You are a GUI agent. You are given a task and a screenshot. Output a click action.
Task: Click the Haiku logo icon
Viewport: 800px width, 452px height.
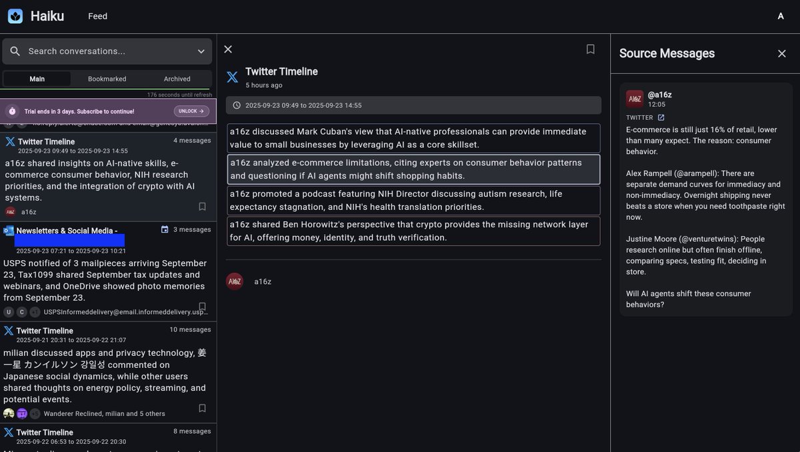15,16
